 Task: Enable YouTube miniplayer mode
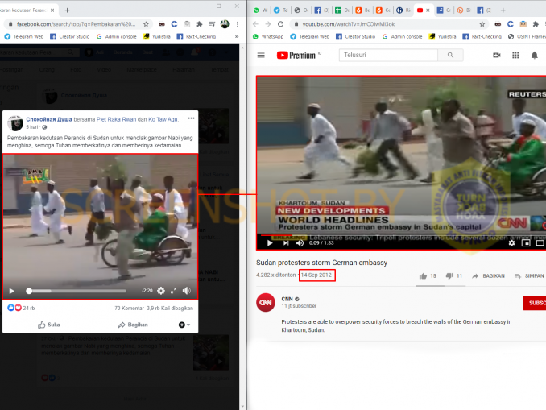coord(526,243)
